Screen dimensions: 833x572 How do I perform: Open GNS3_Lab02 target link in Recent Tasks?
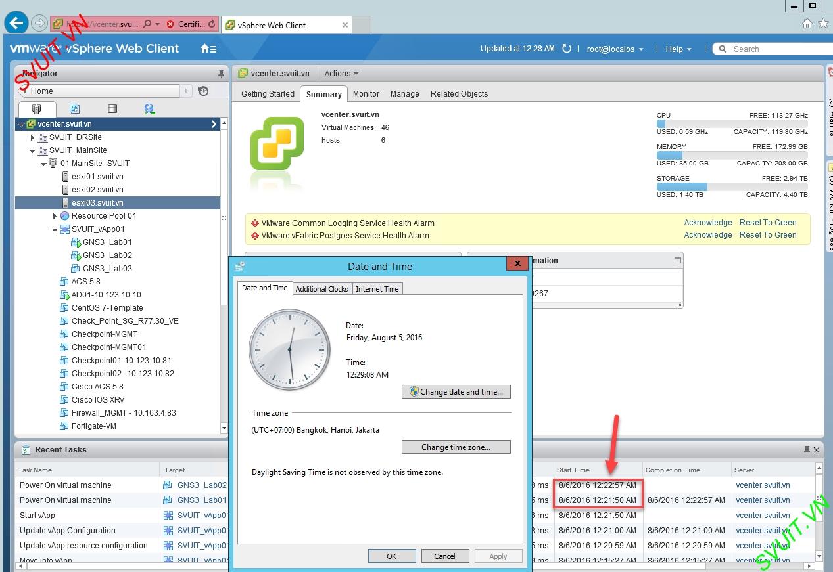[202, 485]
